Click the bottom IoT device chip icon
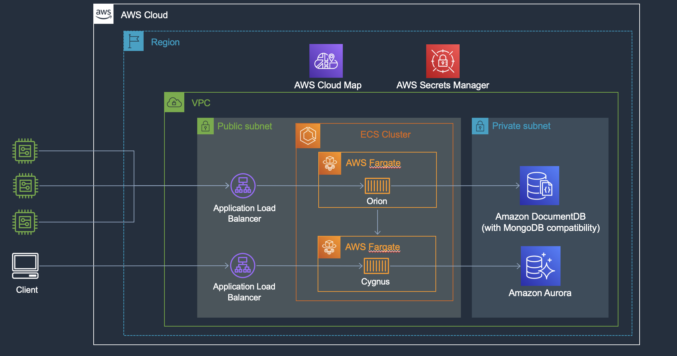Viewport: 677px width, 356px height. click(x=25, y=222)
